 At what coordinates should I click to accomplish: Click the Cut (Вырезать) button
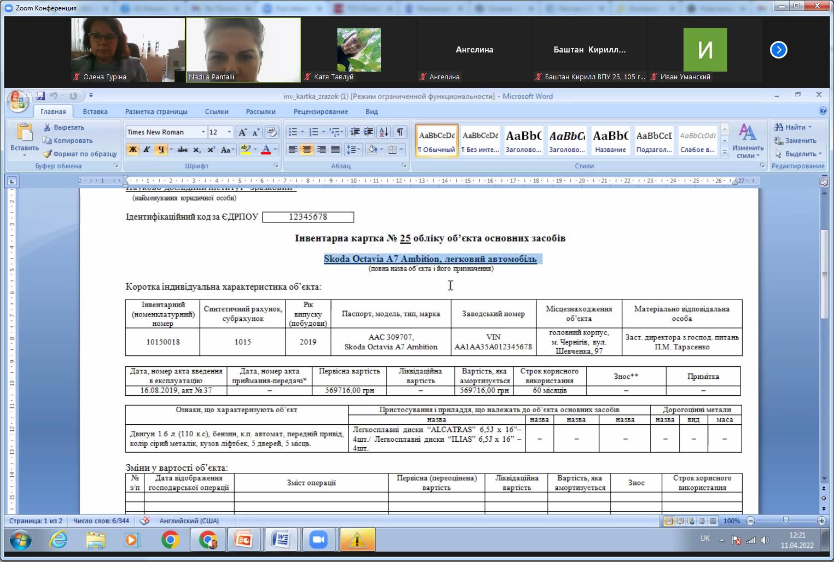64,127
